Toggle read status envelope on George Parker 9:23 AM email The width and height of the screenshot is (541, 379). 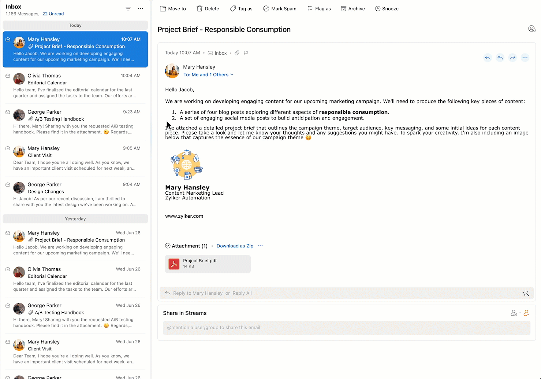pos(8,112)
